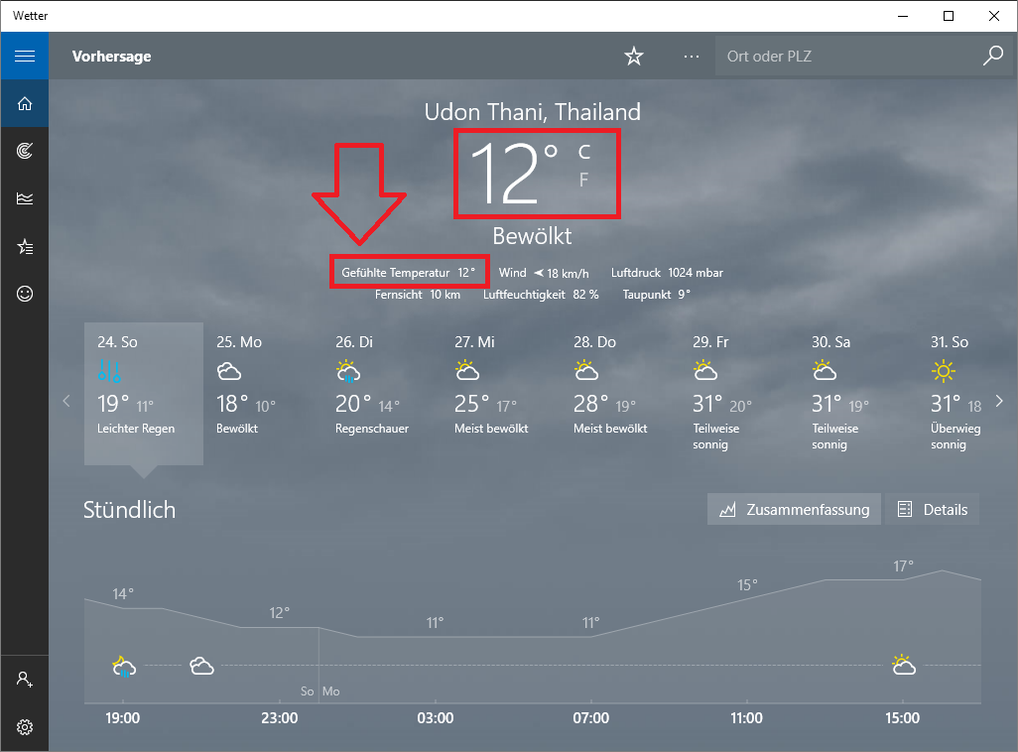Open the historical weather chart icon
This screenshot has height=752, width=1018.
click(x=25, y=198)
